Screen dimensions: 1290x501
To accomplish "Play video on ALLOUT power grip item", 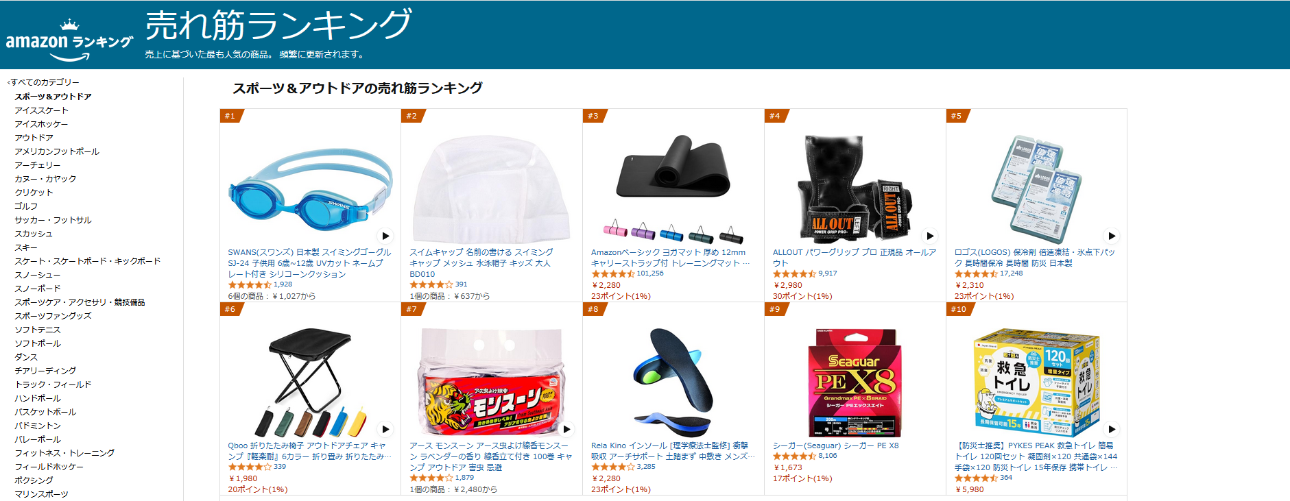I will pos(930,236).
